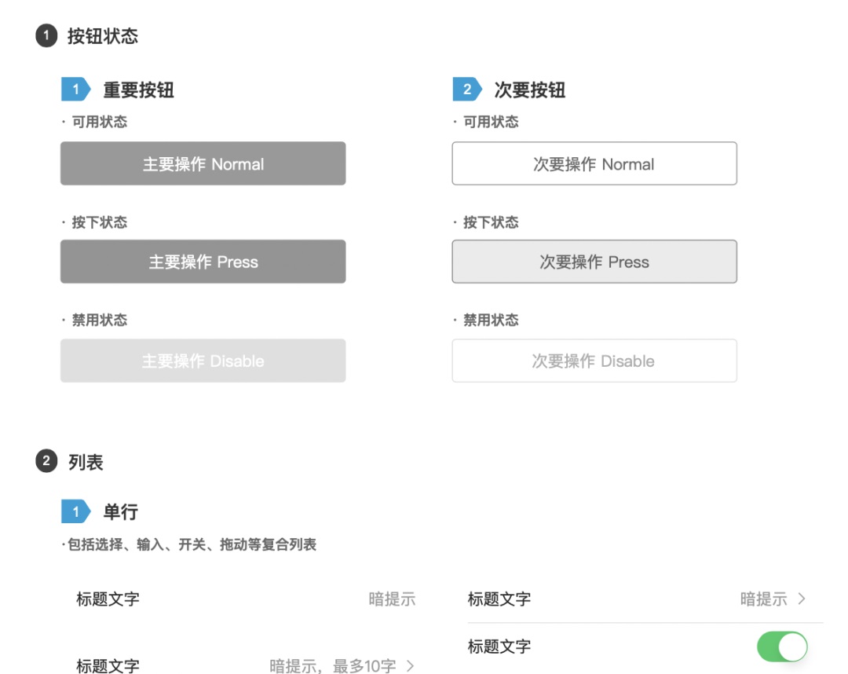Click 禁用状态 label under 重要按钮
Viewport: 848px width, 674px height.
point(100,321)
